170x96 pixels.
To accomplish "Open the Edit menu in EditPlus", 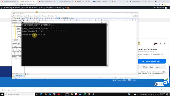I will [18, 16].
